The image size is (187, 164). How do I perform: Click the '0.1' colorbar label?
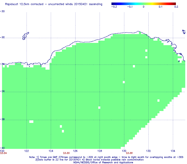point(160,7)
